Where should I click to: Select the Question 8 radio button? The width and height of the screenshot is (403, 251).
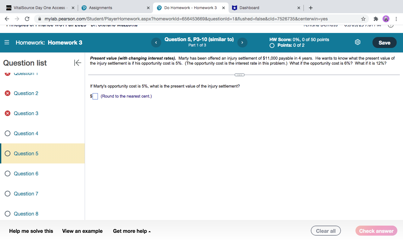click(x=7, y=214)
